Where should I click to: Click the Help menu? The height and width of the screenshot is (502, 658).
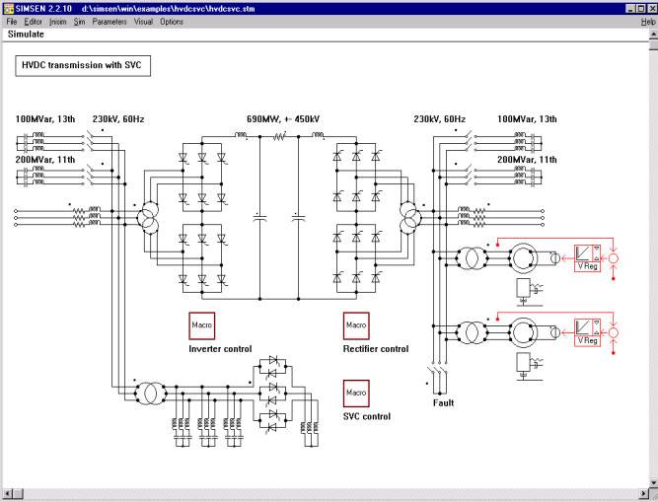pyautogui.click(x=648, y=21)
